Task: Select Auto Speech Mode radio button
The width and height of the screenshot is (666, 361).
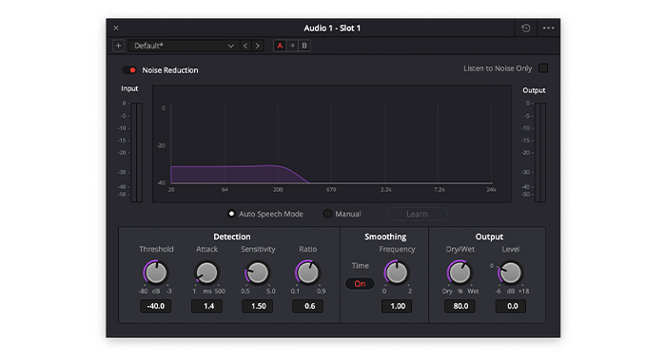Action: click(231, 214)
